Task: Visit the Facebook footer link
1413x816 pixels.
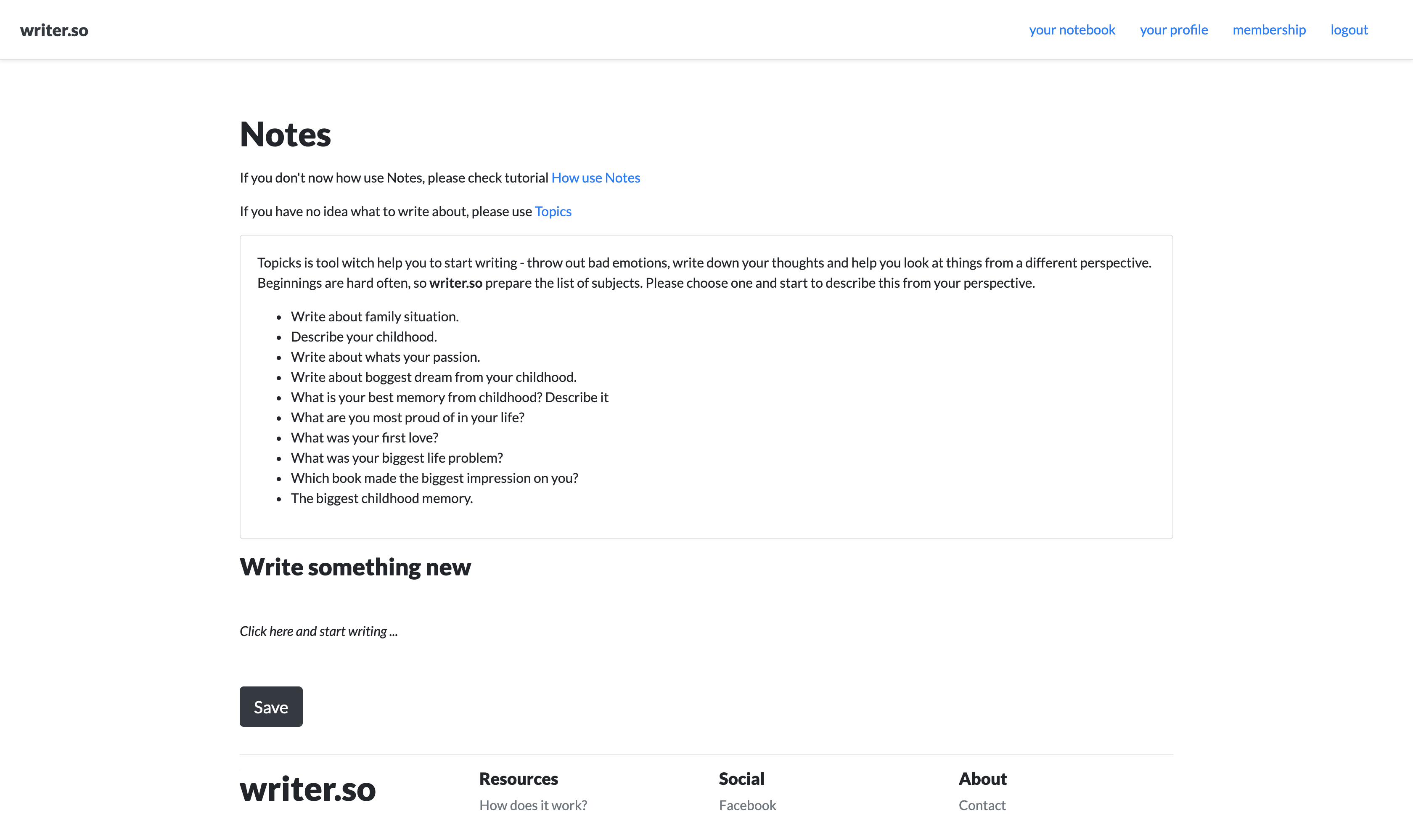Action: pyautogui.click(x=747, y=805)
